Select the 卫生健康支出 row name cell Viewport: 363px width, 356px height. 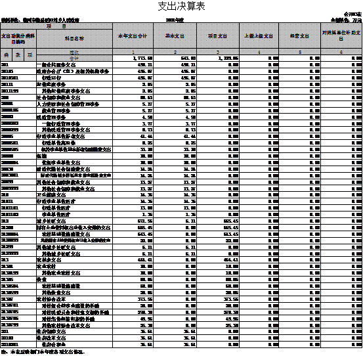click(74, 195)
